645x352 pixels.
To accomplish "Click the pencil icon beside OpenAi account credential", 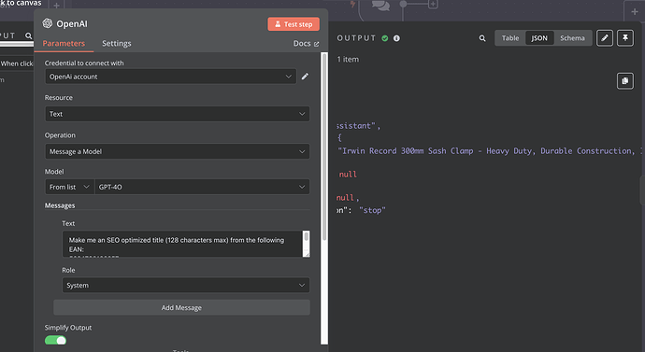I will [x=305, y=77].
